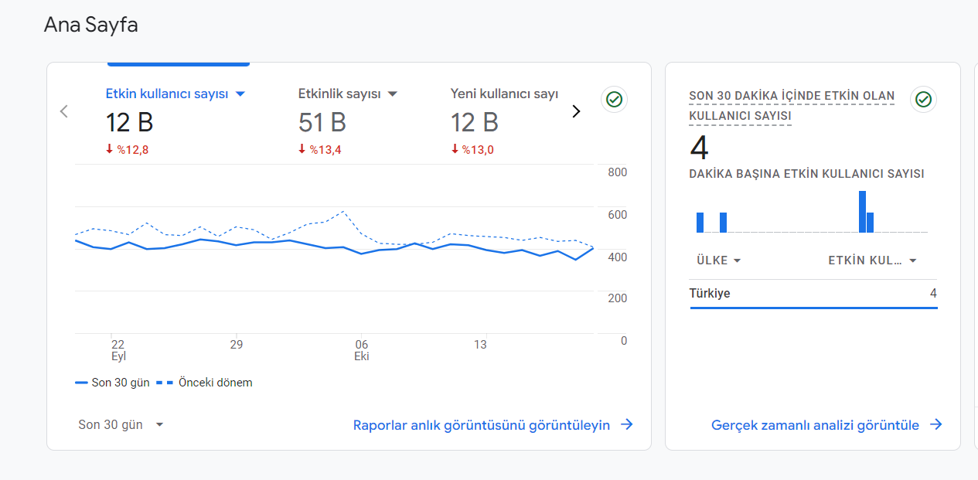The height and width of the screenshot is (480, 978).
Task: Click the green checkmark on the realtime card
Action: (x=923, y=100)
